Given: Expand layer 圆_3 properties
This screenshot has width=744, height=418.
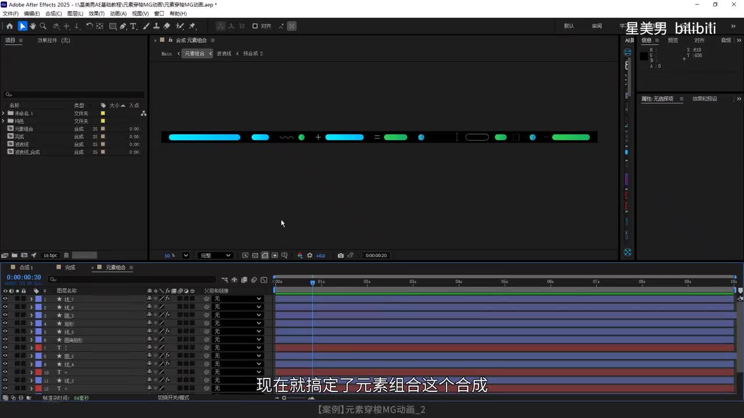Looking at the screenshot, I should coord(31,315).
